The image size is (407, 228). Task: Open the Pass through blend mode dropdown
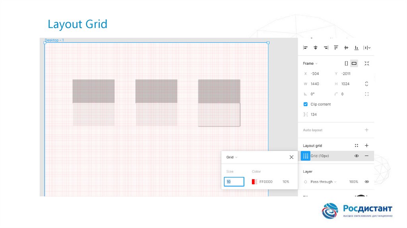click(x=323, y=182)
